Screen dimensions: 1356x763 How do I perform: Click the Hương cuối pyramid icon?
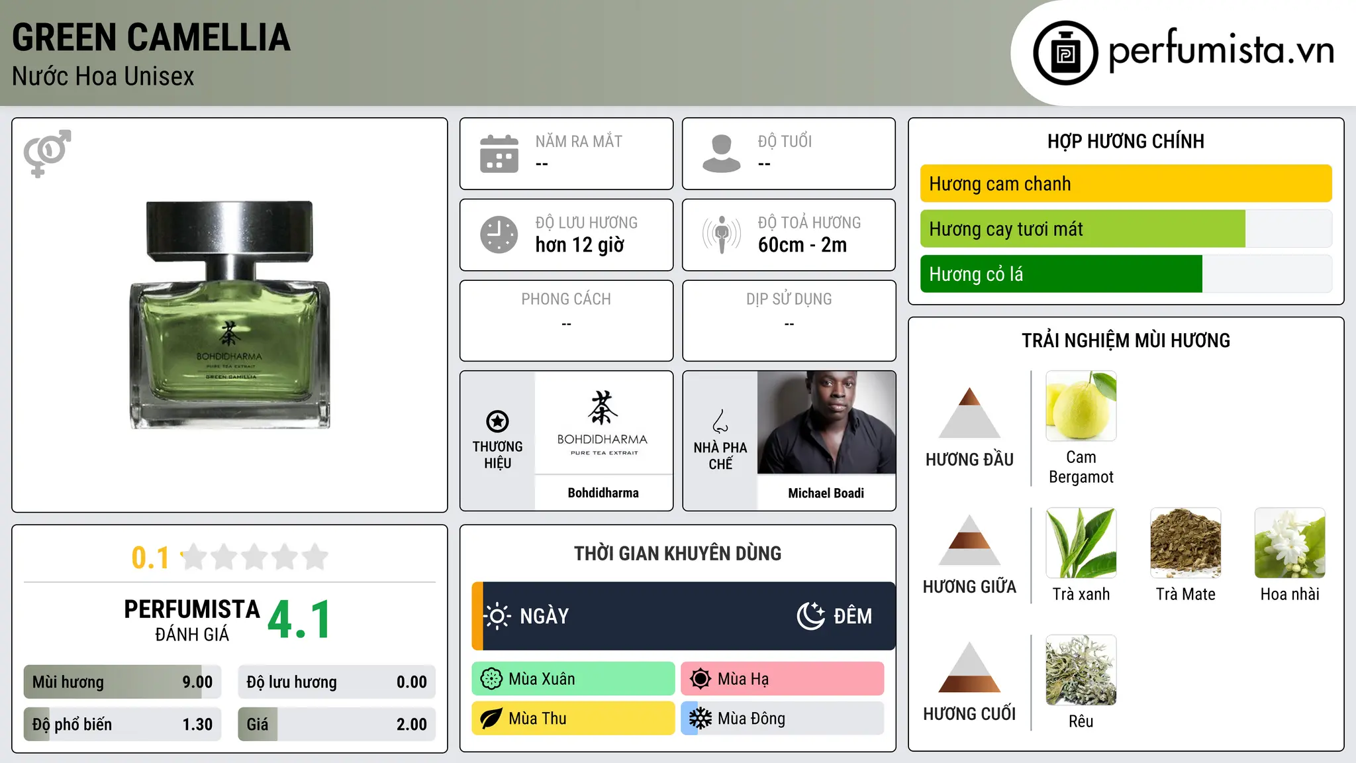969,667
